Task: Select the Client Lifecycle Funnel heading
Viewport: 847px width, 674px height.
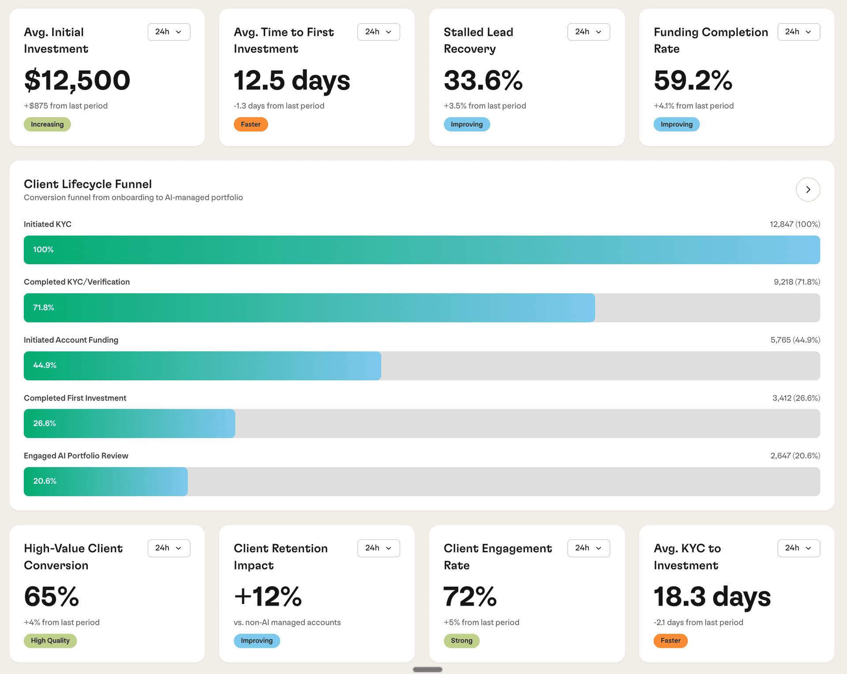Action: coord(88,184)
